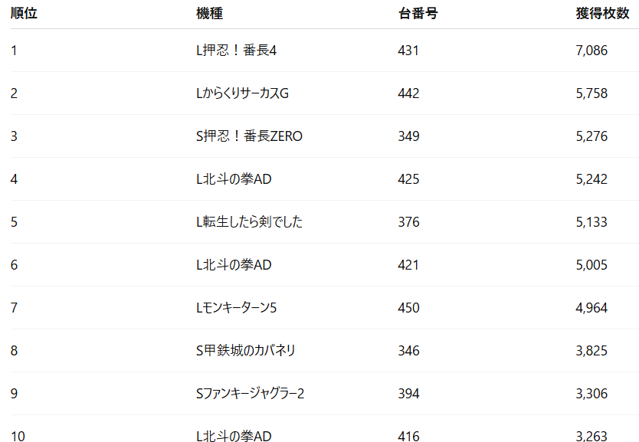Click machine number 425 for L北斗の拳AD
Image resolution: width=639 pixels, height=442 pixels.
click(x=408, y=179)
